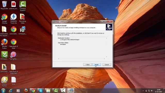Open the Acknowledgement for request folder
The image size is (165, 93).
coord(4,31)
